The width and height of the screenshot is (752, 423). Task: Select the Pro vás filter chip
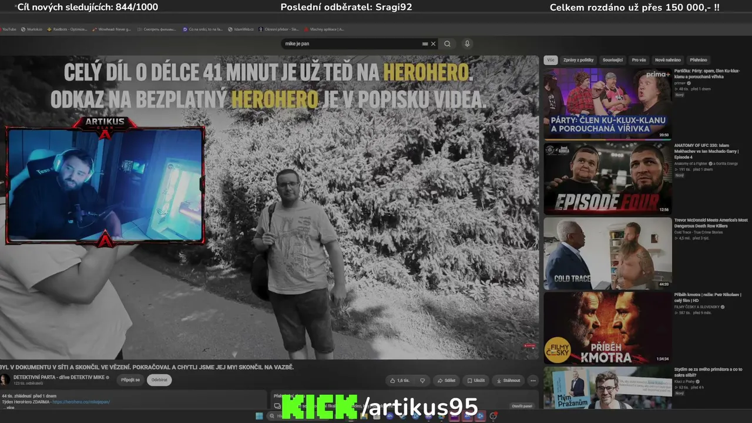(639, 60)
